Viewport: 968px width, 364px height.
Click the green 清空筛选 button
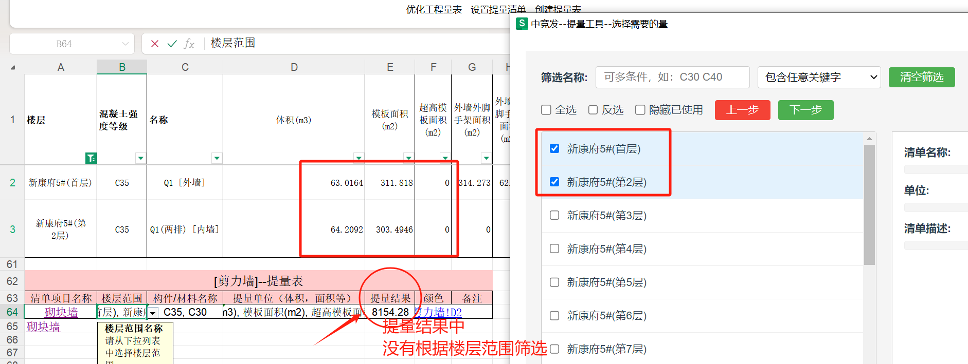[922, 77]
